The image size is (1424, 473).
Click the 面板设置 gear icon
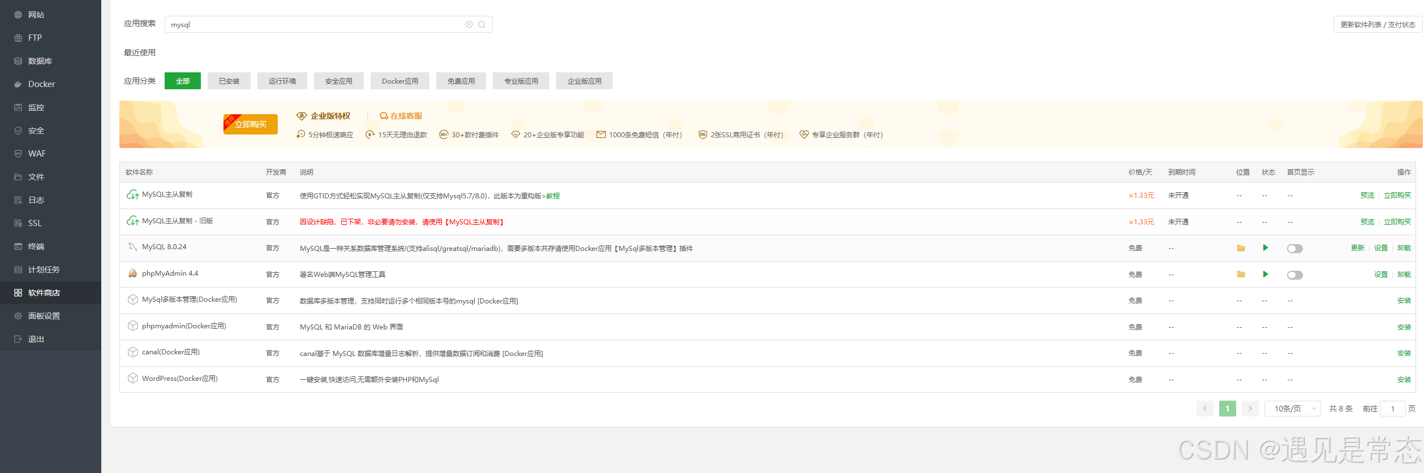pyautogui.click(x=18, y=316)
